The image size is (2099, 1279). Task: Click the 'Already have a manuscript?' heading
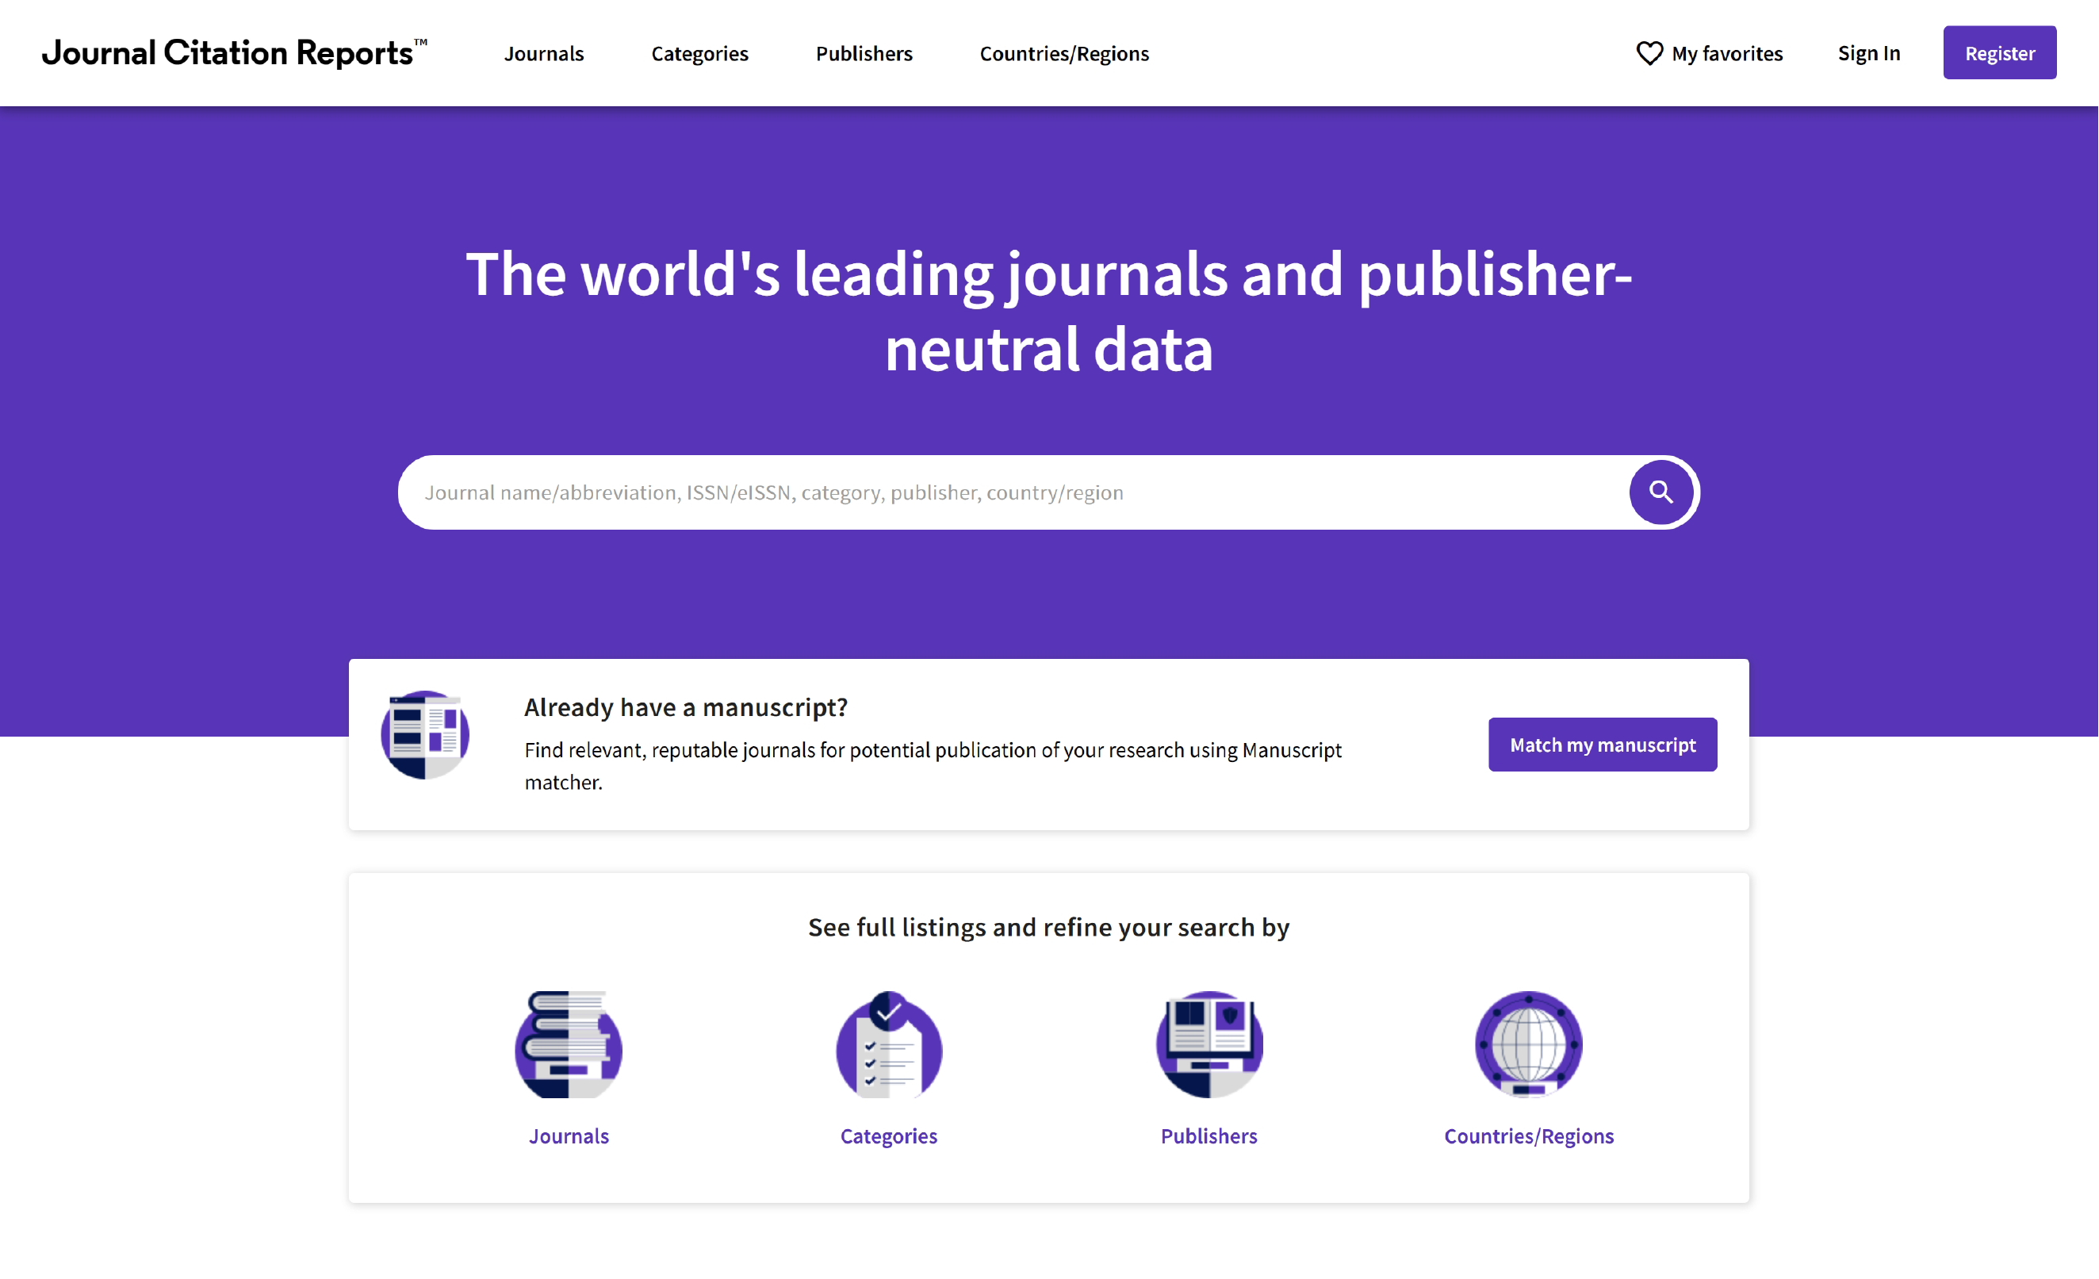pos(686,707)
